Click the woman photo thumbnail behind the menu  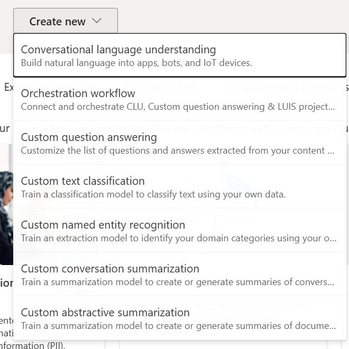(6, 204)
